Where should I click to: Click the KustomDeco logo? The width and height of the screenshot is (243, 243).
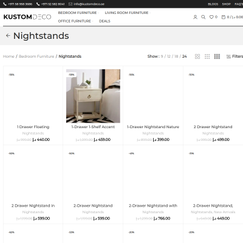(27, 17)
